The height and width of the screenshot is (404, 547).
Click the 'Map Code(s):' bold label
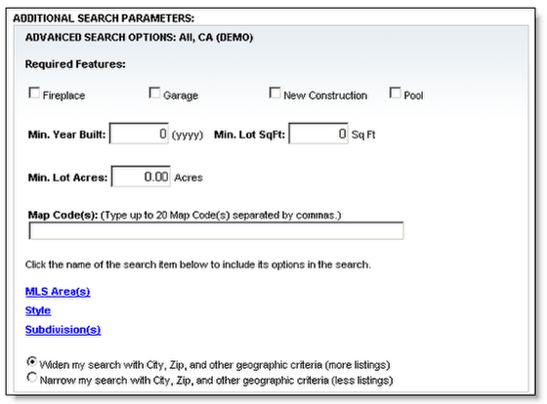click(63, 215)
